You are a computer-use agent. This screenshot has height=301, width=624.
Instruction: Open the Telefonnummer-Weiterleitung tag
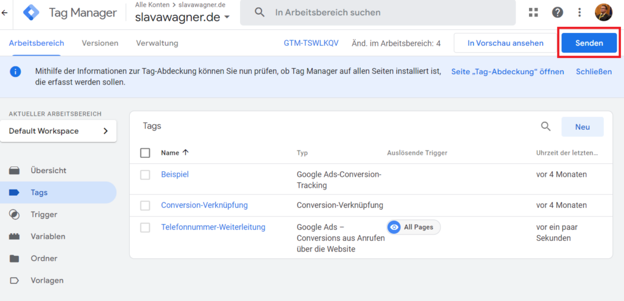tap(213, 227)
